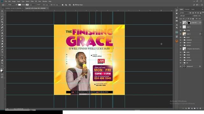The image size is (204, 114).
Task: Select the Path Selection tool
Action: (2, 55)
